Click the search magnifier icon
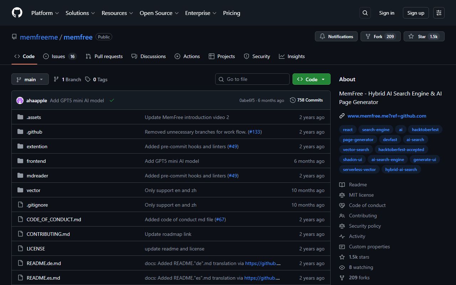 click(365, 12)
